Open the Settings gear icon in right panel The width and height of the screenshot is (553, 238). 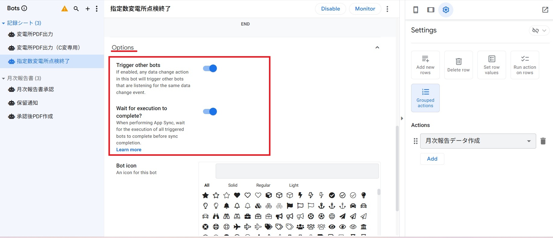(x=446, y=10)
